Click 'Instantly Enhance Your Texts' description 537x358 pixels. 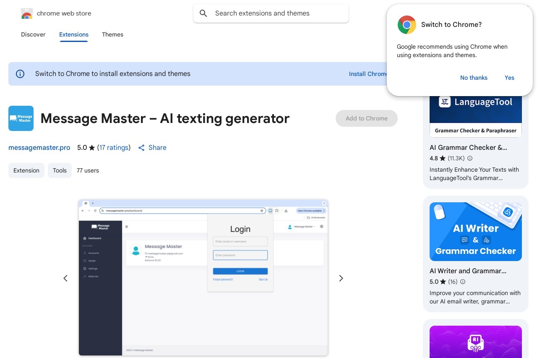(x=474, y=174)
